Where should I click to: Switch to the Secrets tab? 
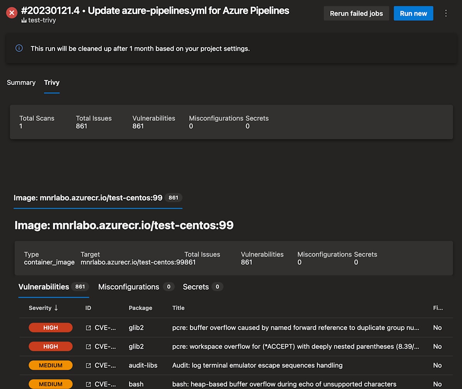click(203, 287)
